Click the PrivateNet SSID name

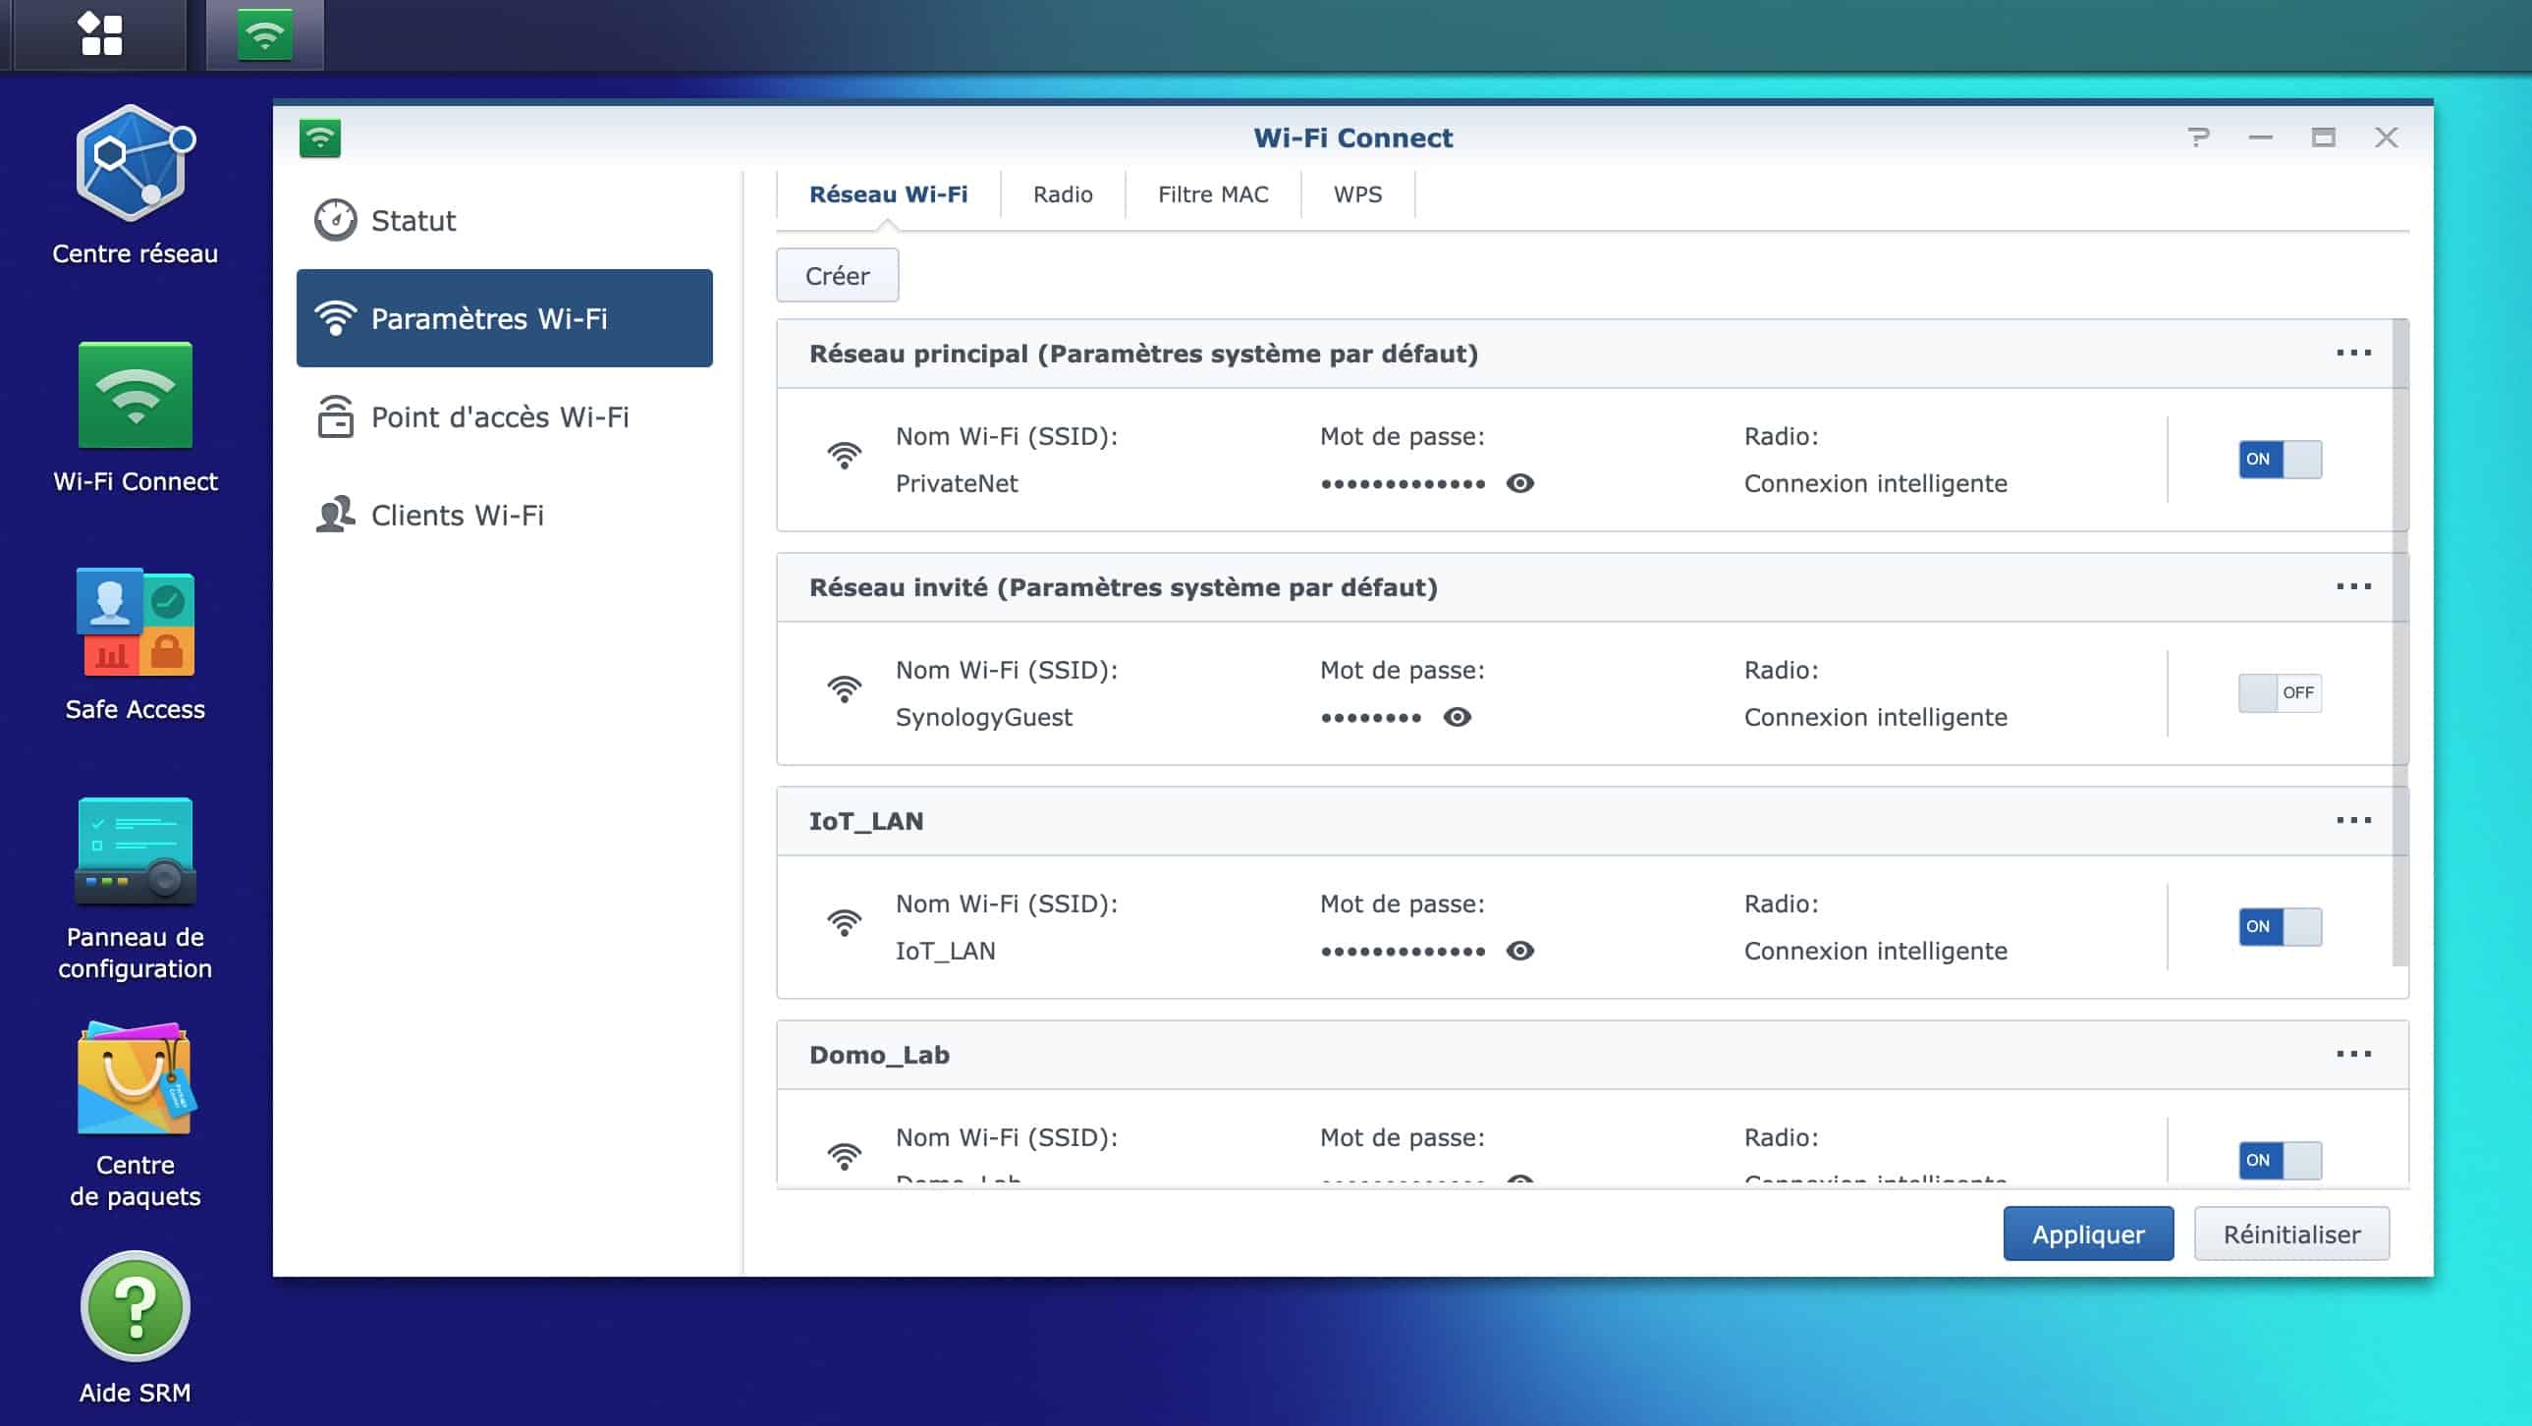coord(957,483)
